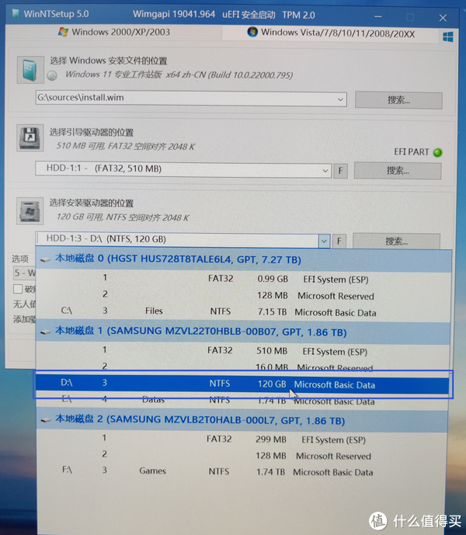The height and width of the screenshot is (535, 466).
Task: Toggle the partially hidden checkbox under options
Action: click(18, 289)
